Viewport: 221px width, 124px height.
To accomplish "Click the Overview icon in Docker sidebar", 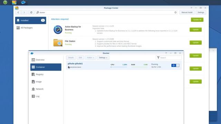I will tap(33, 60).
